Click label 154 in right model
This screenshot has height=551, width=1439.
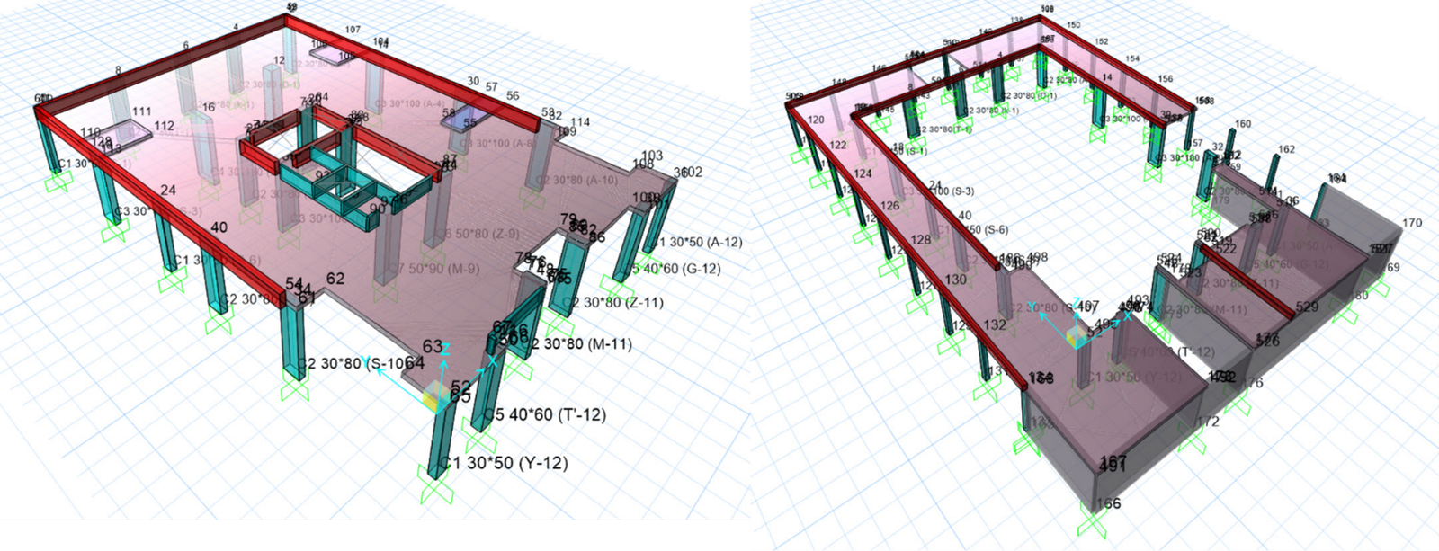point(1132,59)
